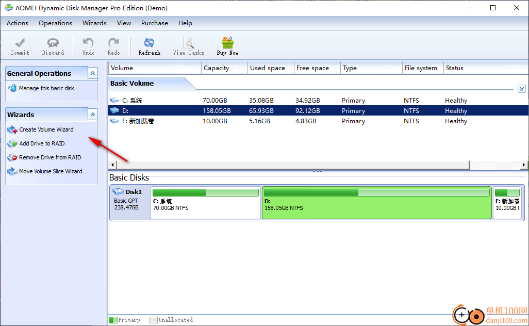
Task: Click the D: partition usage bar
Action: point(376,193)
